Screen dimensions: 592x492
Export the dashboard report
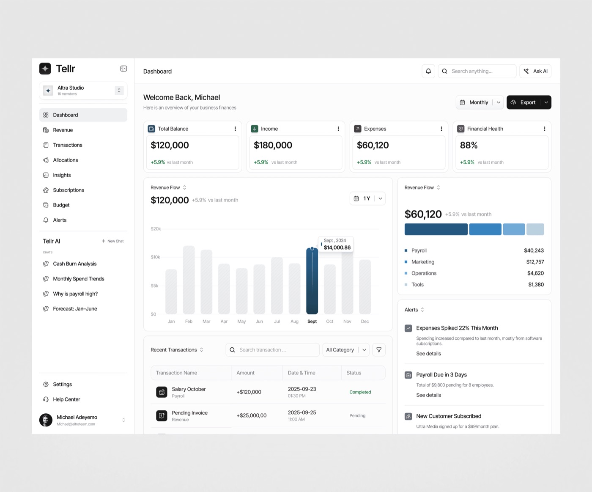coord(524,102)
